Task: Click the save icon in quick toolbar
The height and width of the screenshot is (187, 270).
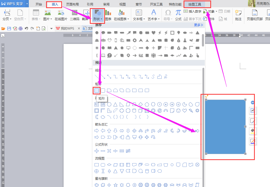Action: click(x=9, y=29)
